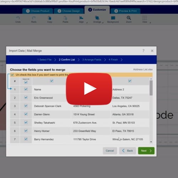This screenshot has height=178, width=178.
Task: Click the Redo toolbar icon
Action: coord(34,18)
